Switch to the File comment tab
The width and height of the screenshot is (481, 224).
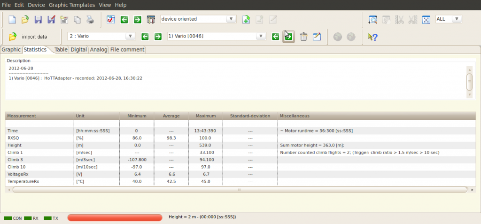click(x=127, y=49)
